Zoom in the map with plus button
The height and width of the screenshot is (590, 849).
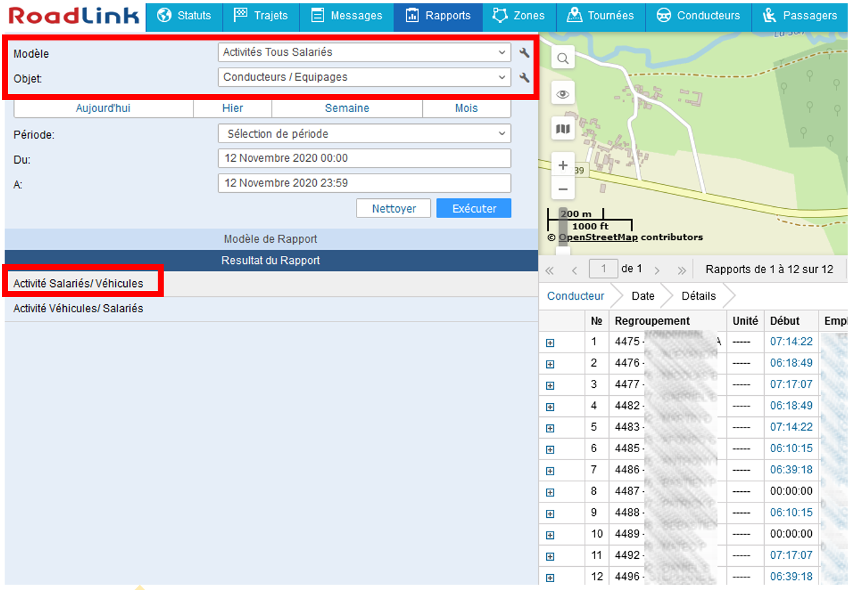tap(563, 166)
